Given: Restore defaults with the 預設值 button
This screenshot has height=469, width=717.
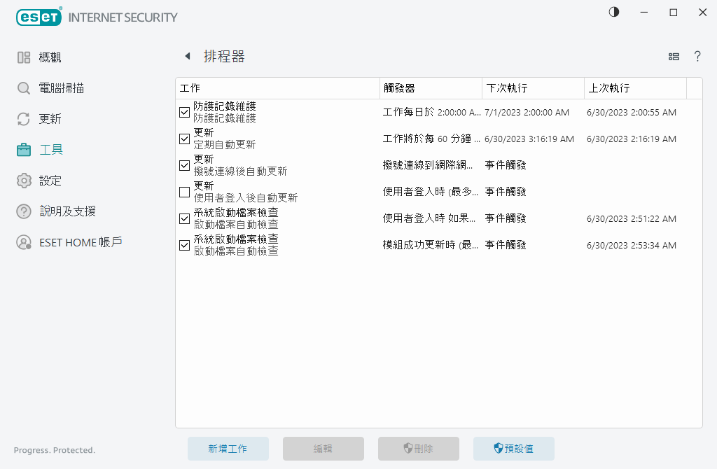Looking at the screenshot, I should click(x=513, y=449).
